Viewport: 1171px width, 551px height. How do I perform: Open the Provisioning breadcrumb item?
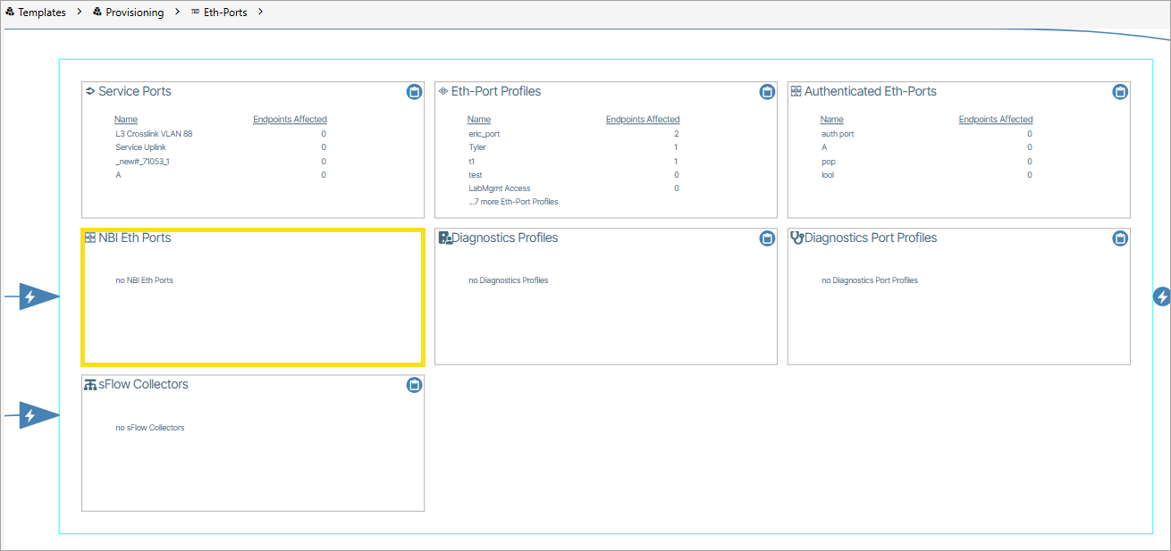134,13
